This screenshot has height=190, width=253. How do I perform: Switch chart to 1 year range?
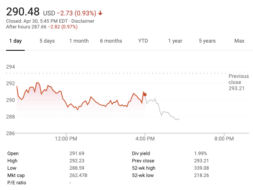175,41
